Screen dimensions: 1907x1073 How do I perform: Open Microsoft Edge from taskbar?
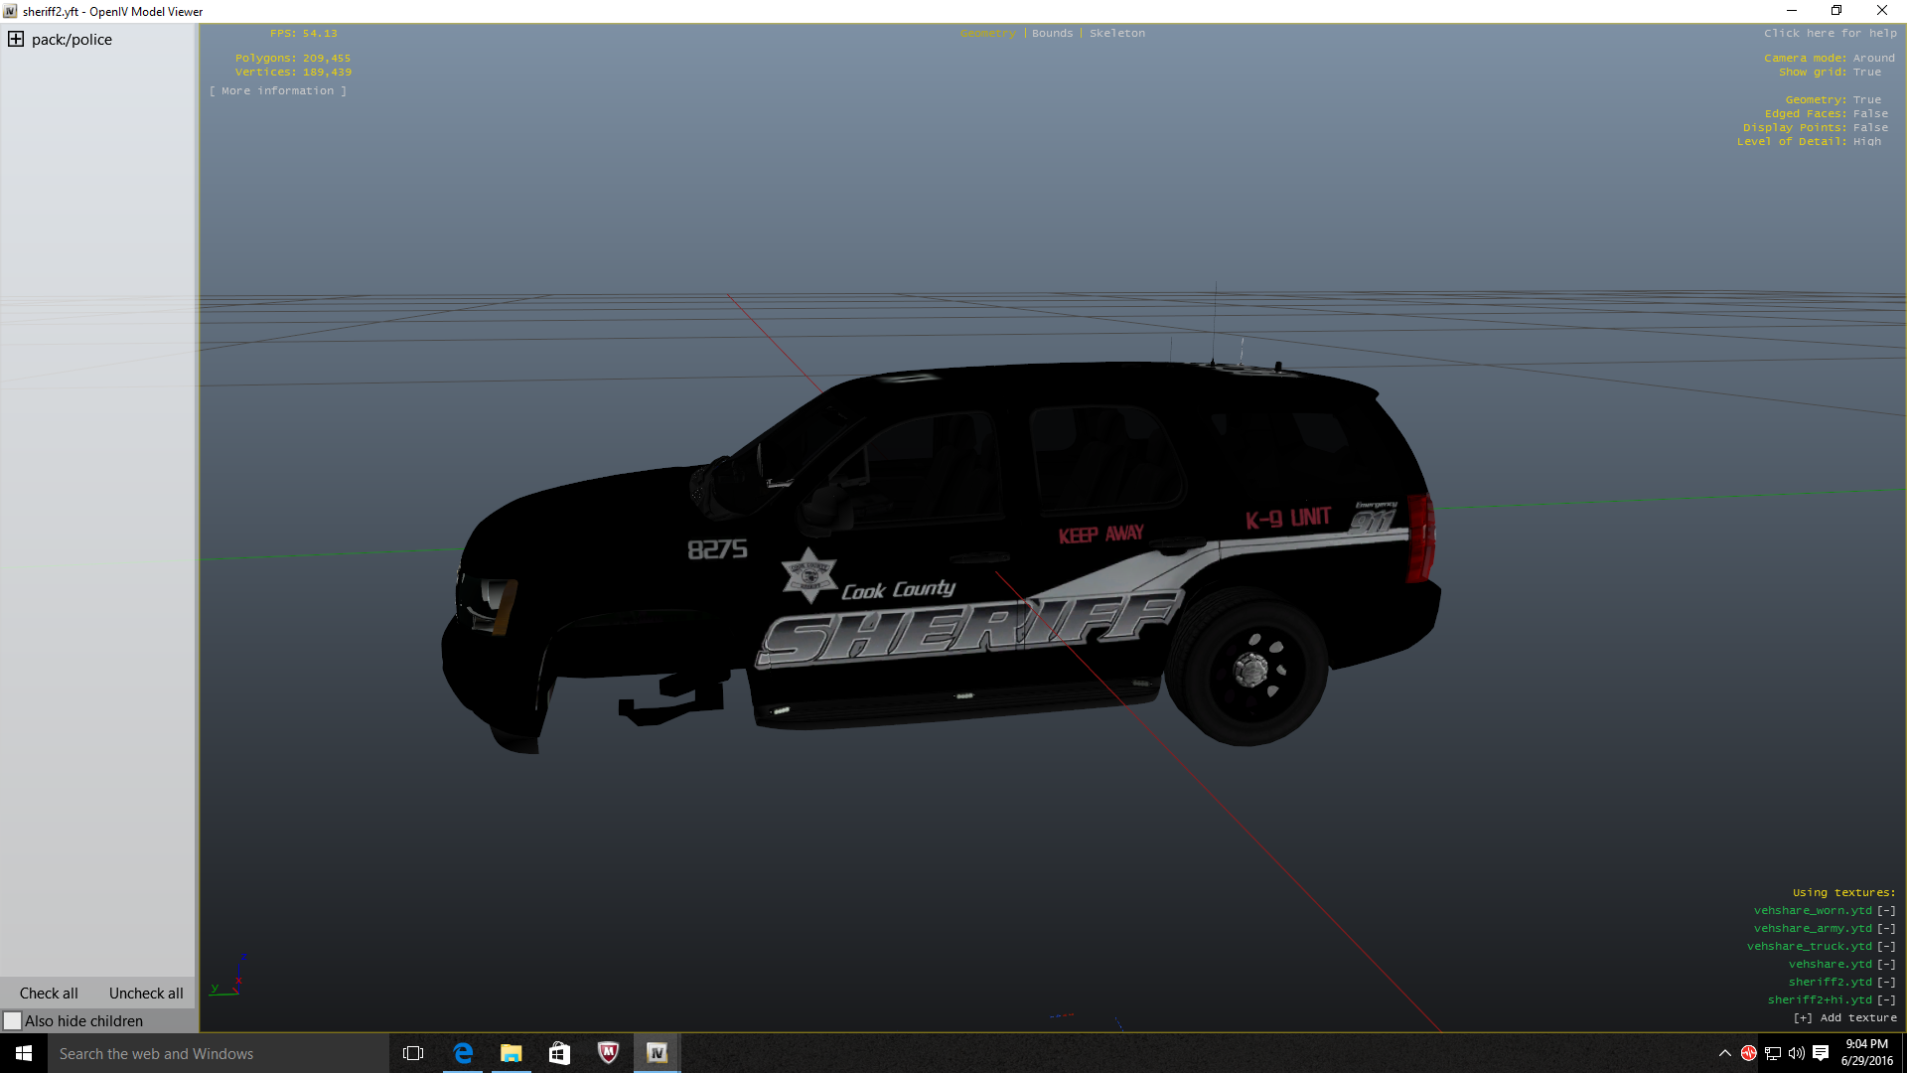click(x=463, y=1053)
